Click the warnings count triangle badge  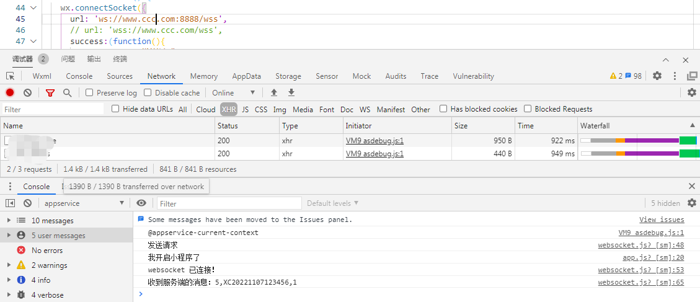[616, 76]
